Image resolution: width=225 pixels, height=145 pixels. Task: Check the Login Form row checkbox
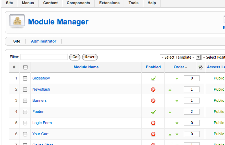(25, 123)
